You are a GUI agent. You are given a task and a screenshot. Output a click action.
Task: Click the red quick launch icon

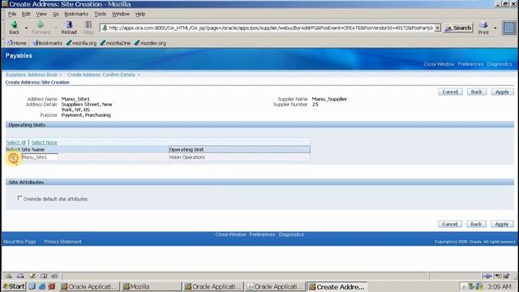click(x=52, y=286)
